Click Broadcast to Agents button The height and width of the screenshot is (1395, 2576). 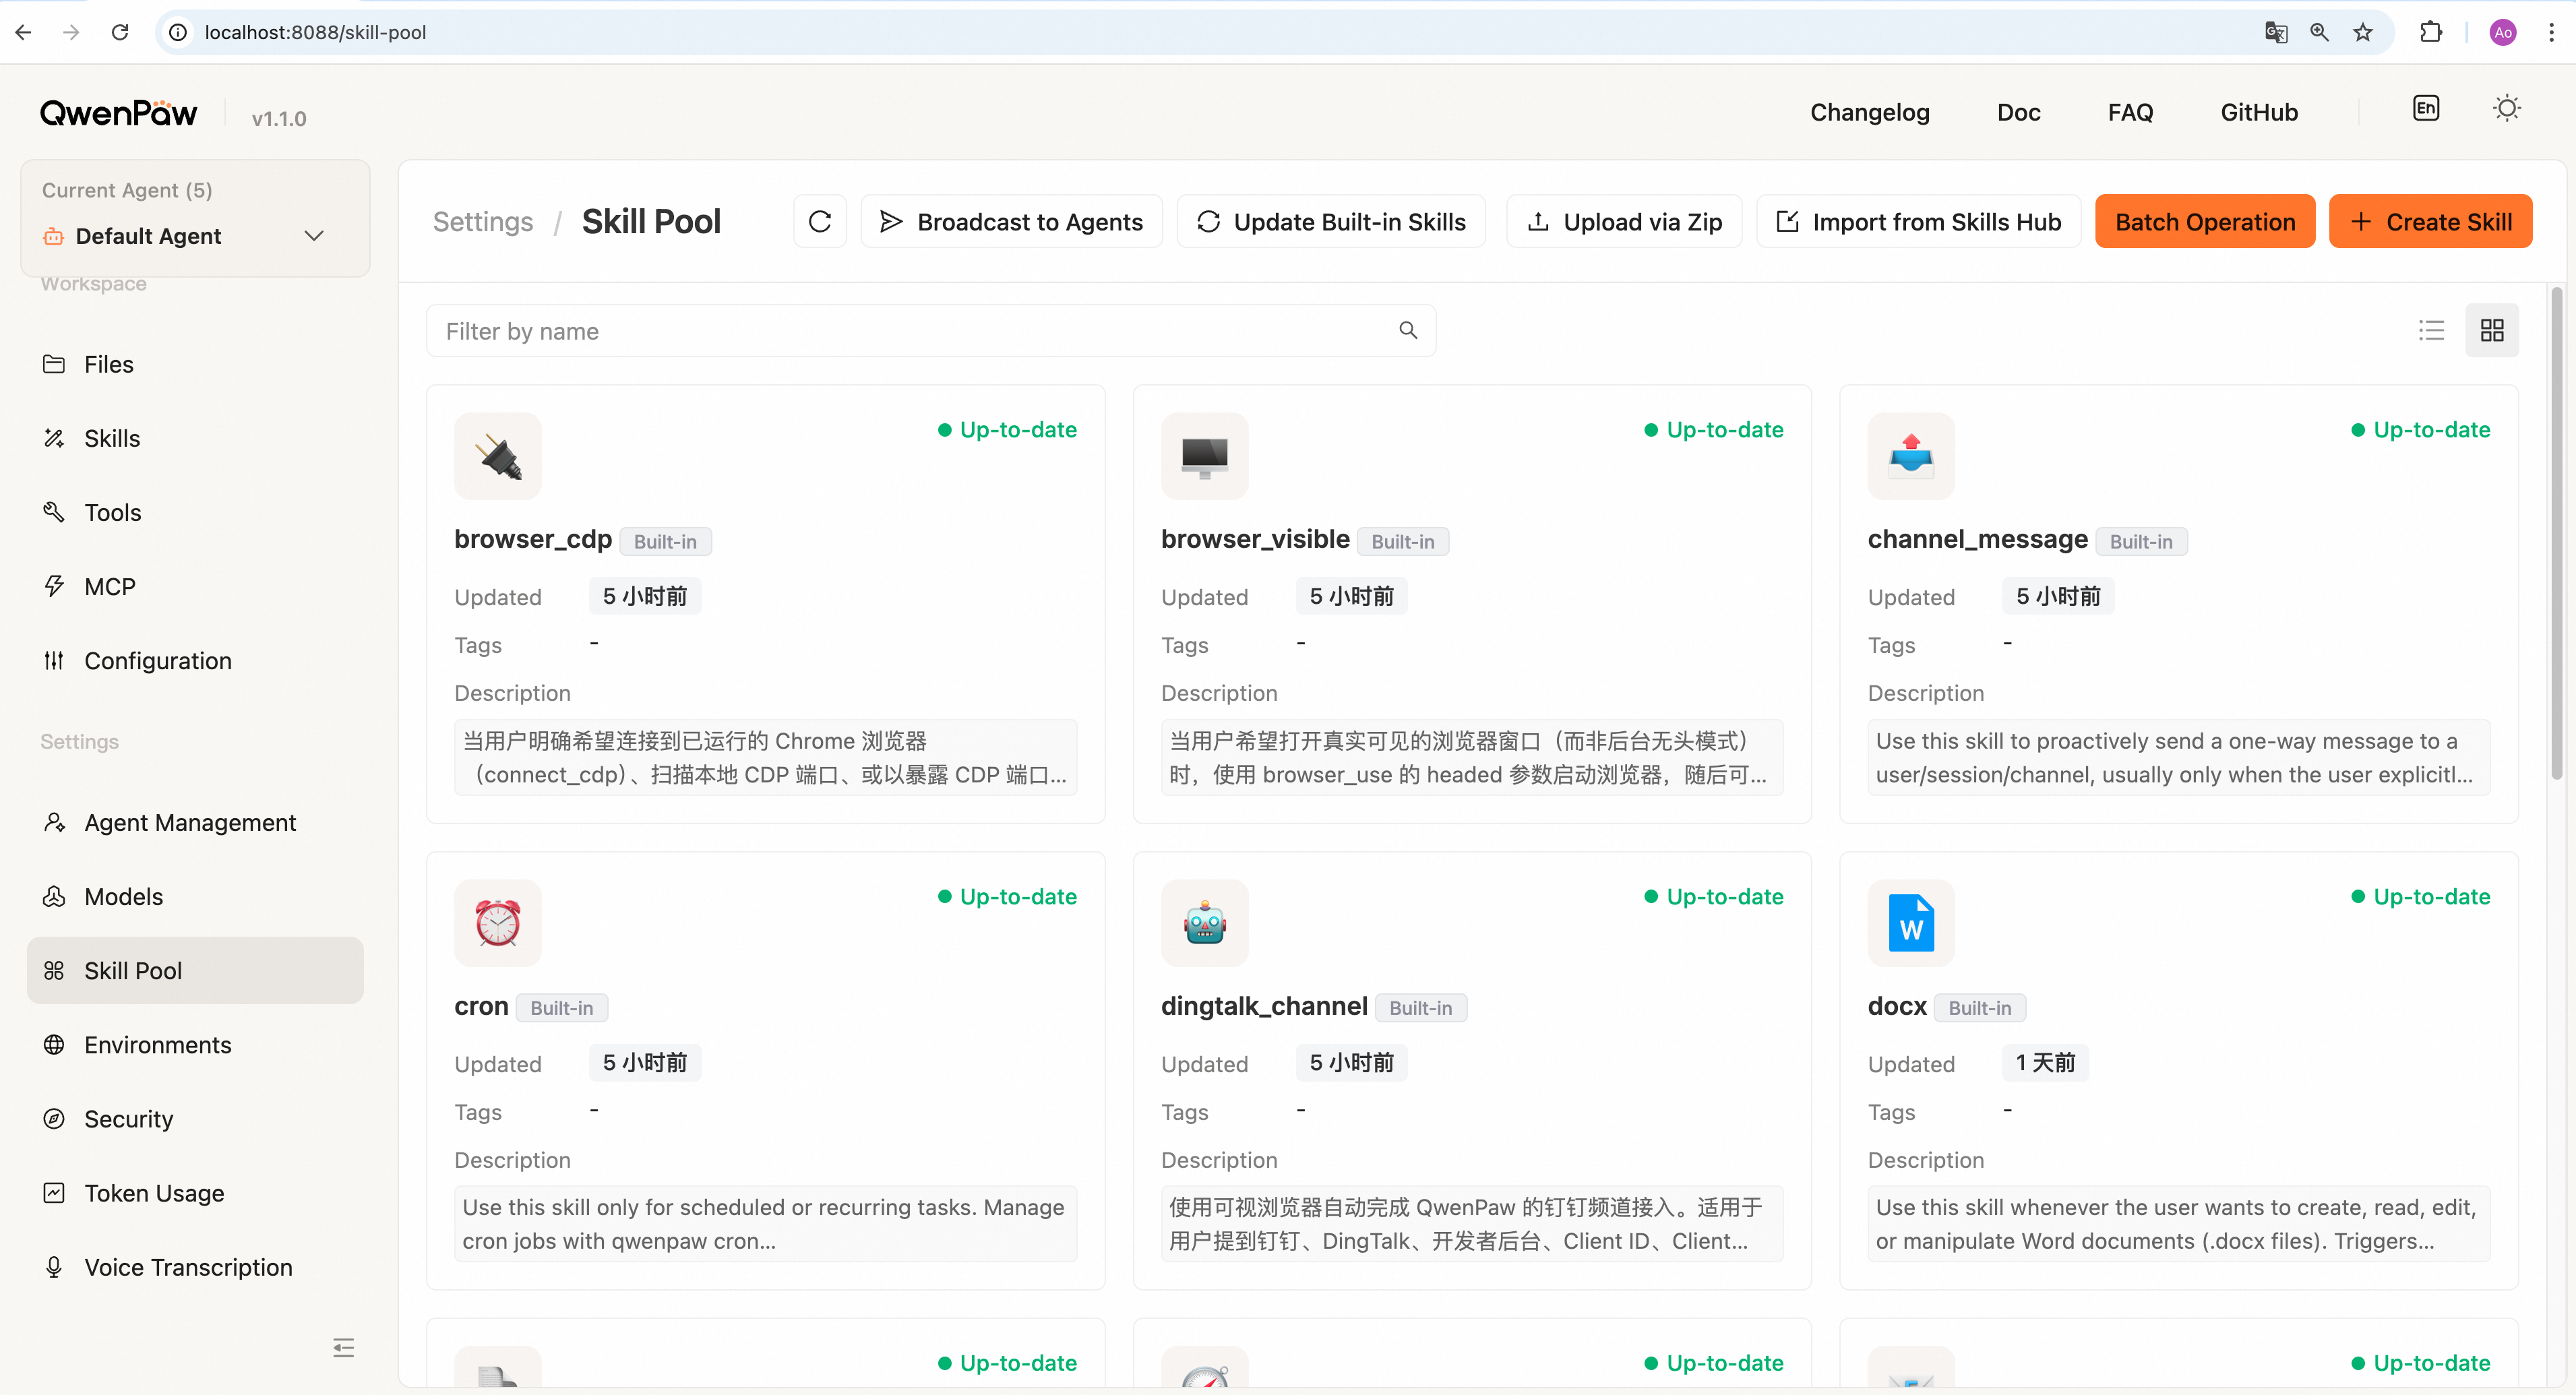[x=1011, y=221]
